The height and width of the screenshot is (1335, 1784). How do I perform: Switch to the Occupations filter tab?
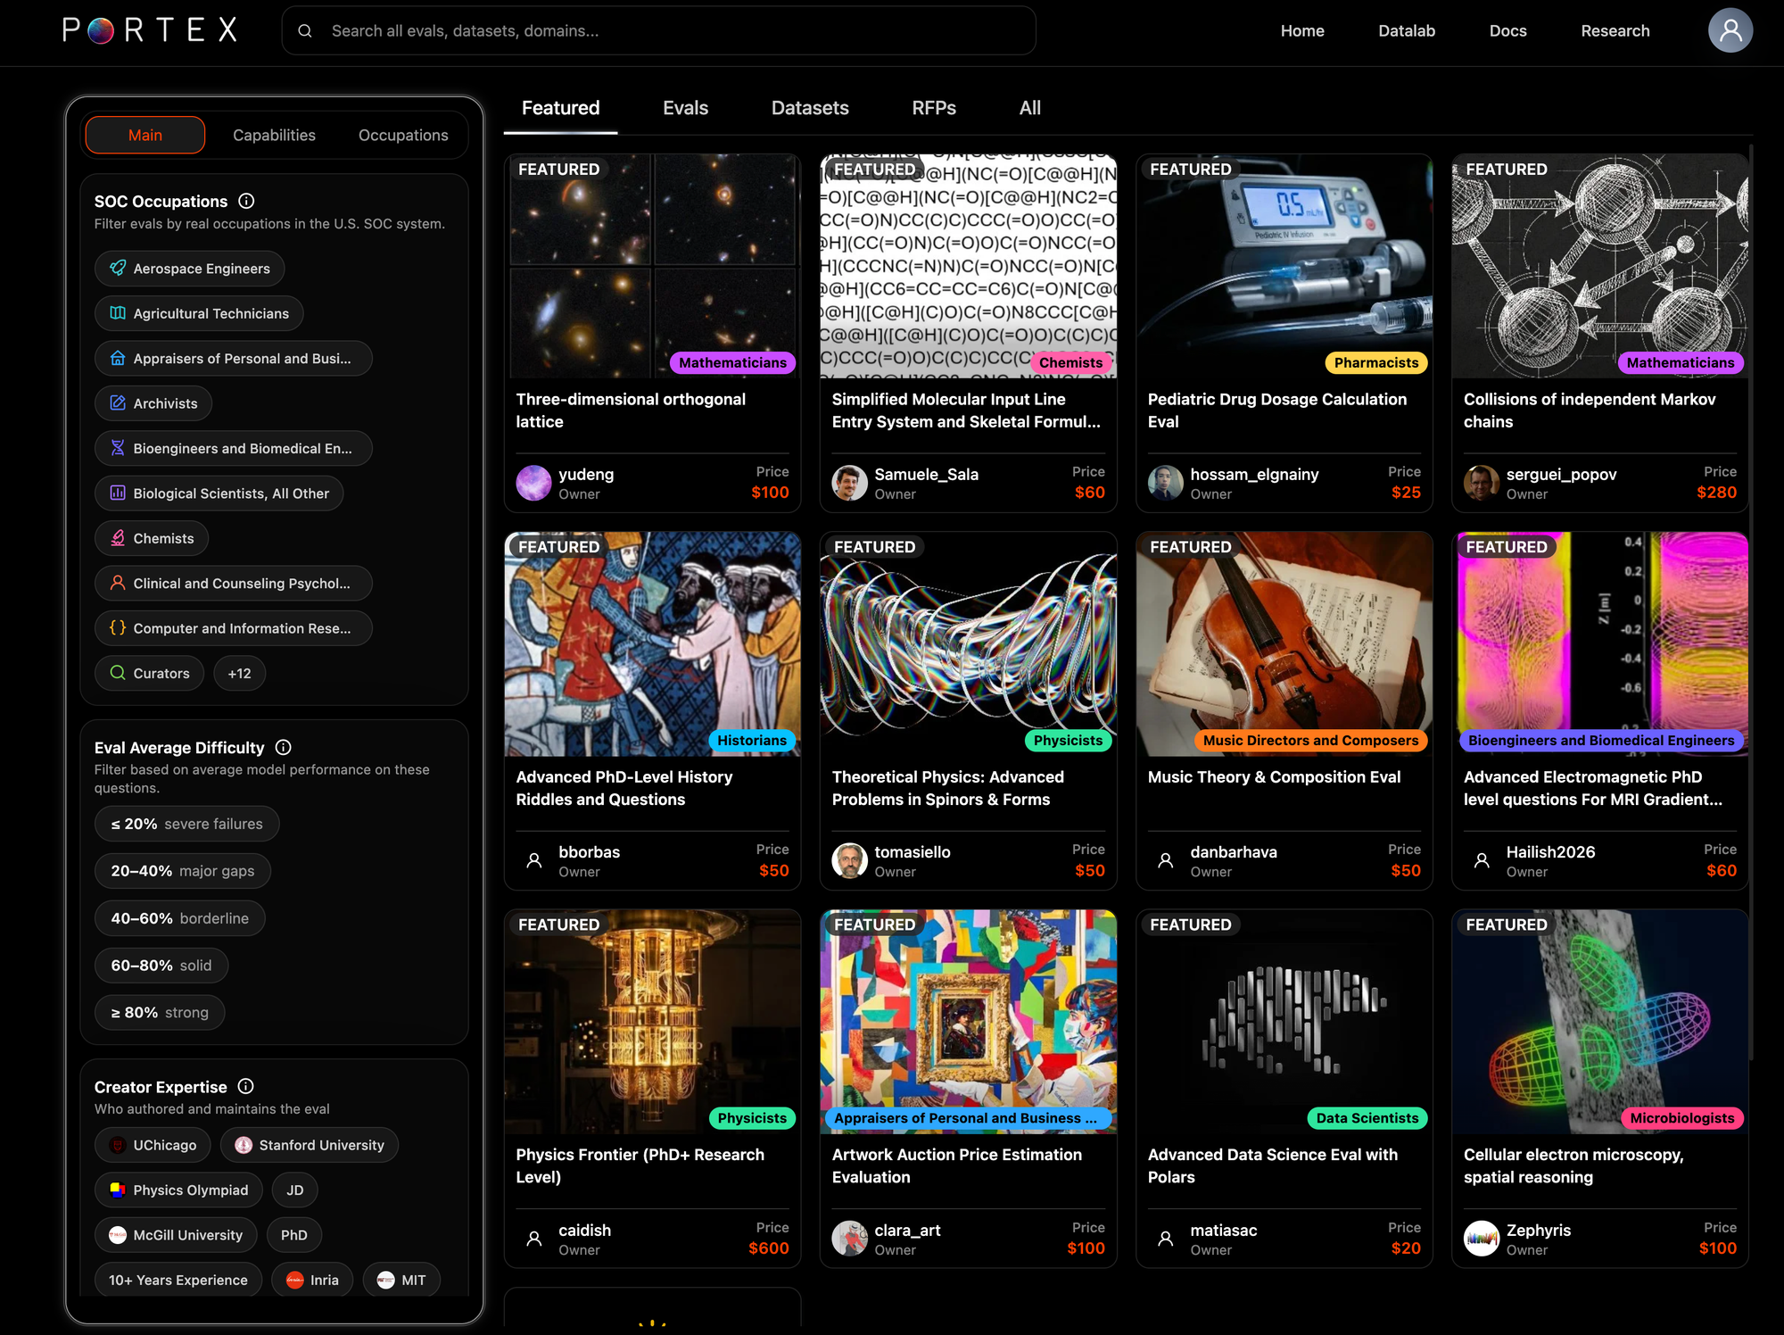click(x=403, y=135)
